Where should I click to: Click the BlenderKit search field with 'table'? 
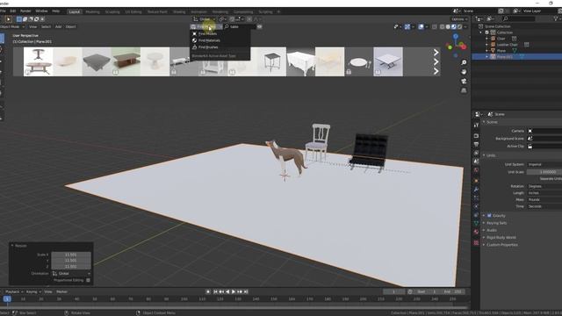click(240, 26)
